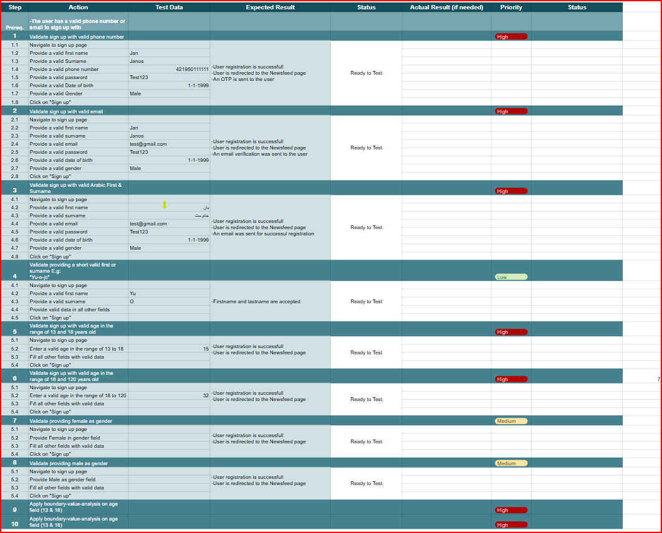The height and width of the screenshot is (533, 662).
Task: Click "Firstname and lastname are accepted" expected result
Action: click(256, 301)
